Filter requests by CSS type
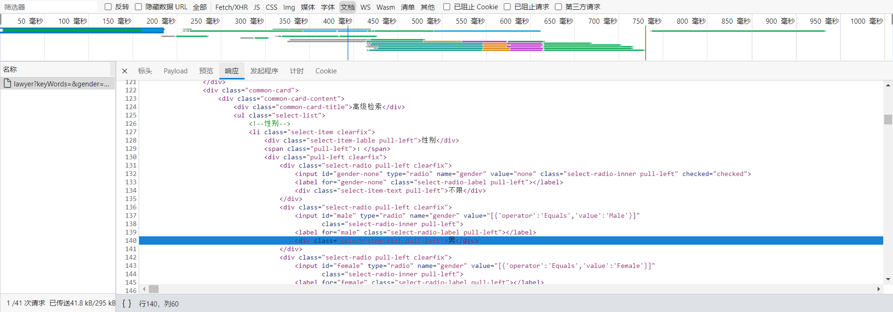Screen dimensions: 893x312 pyautogui.click(x=271, y=7)
